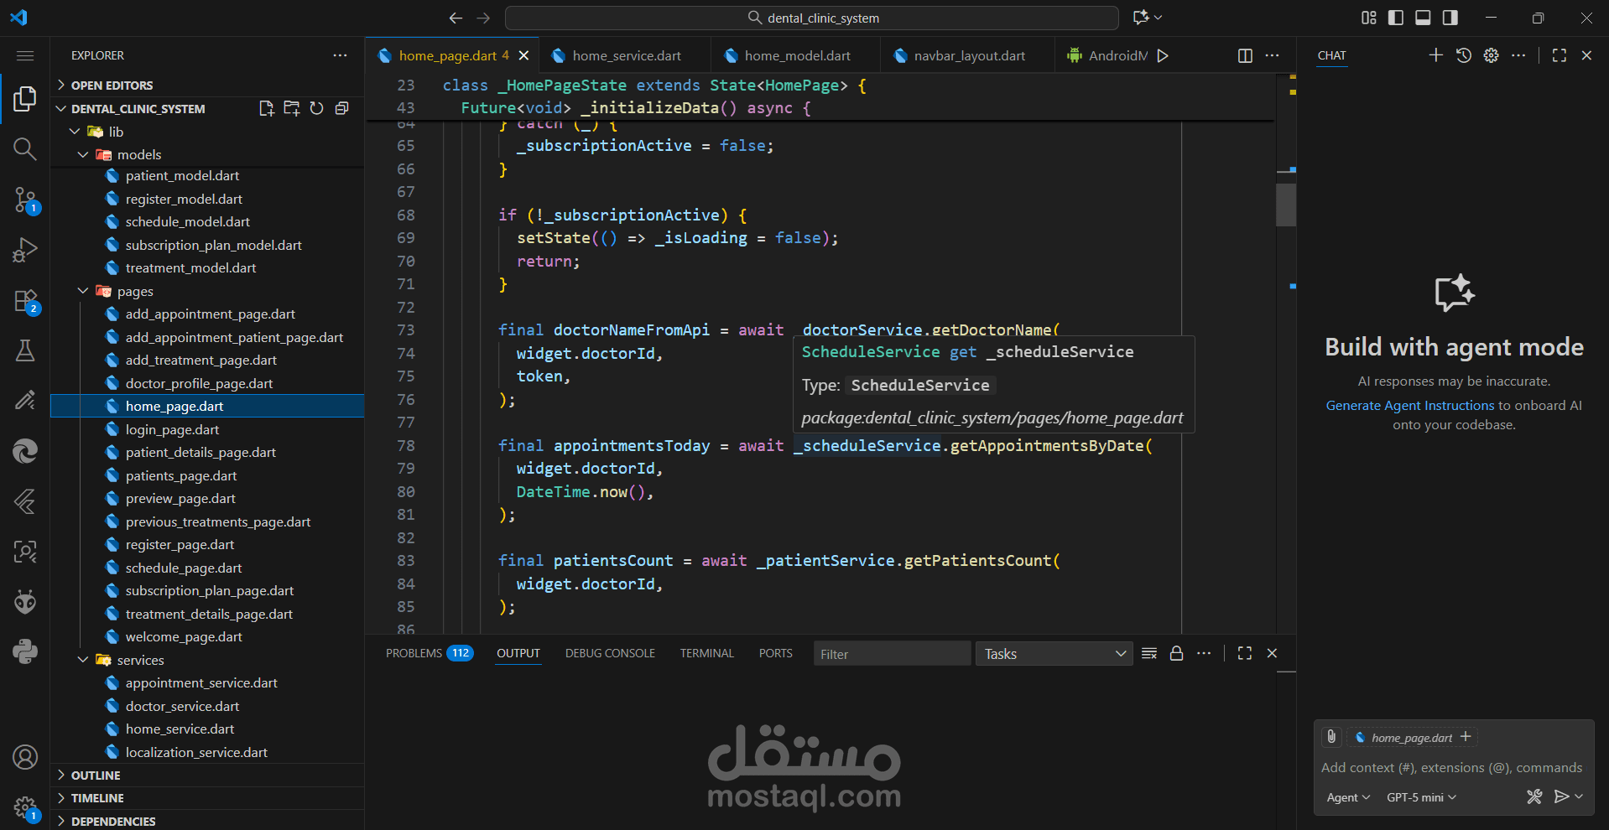The width and height of the screenshot is (1609, 830).
Task: Create a new file in explorer
Action: click(267, 108)
